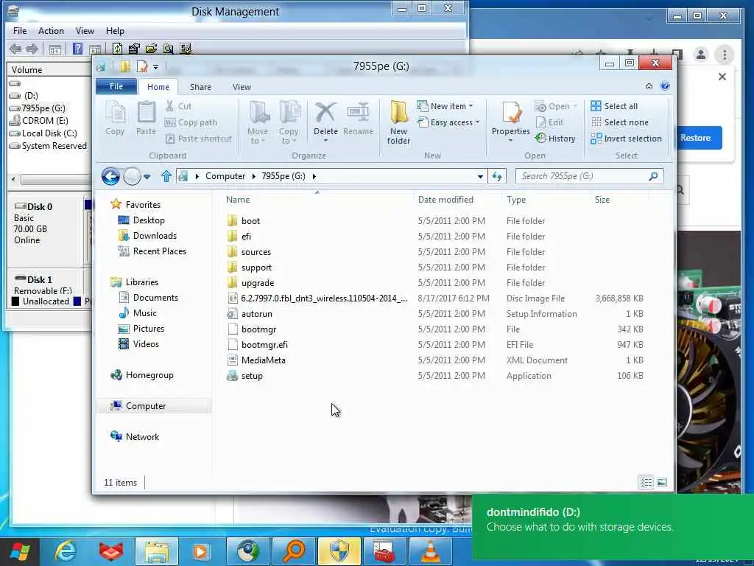Click Select all in the ribbon

click(614, 106)
